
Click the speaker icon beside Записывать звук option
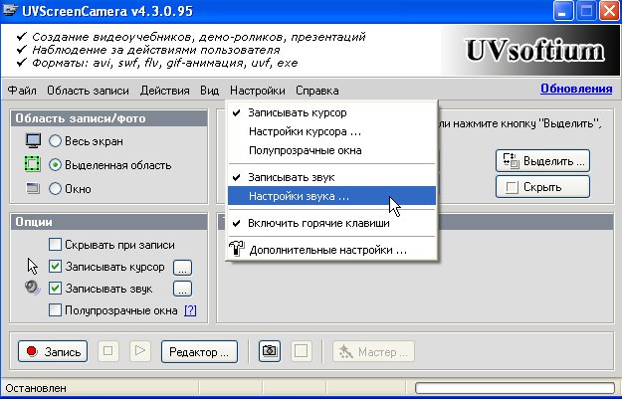32,288
